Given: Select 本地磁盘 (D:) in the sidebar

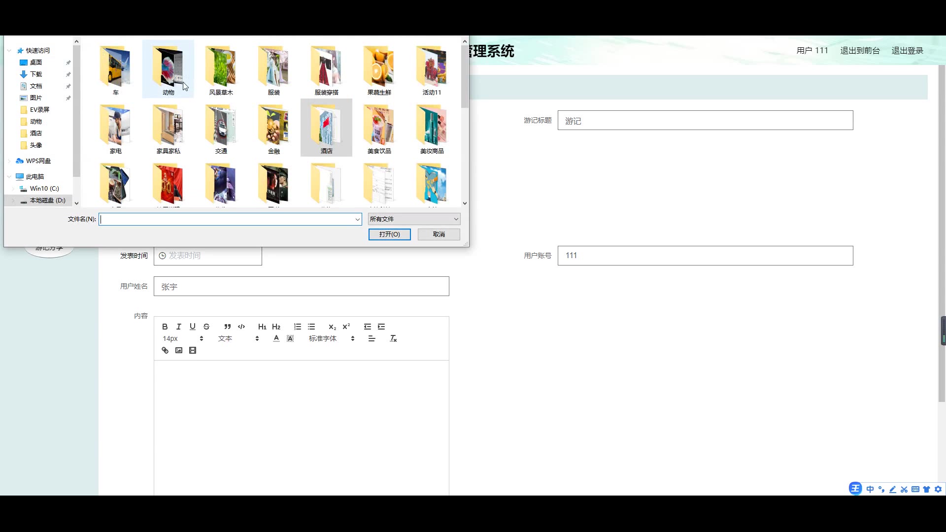Looking at the screenshot, I should point(47,200).
